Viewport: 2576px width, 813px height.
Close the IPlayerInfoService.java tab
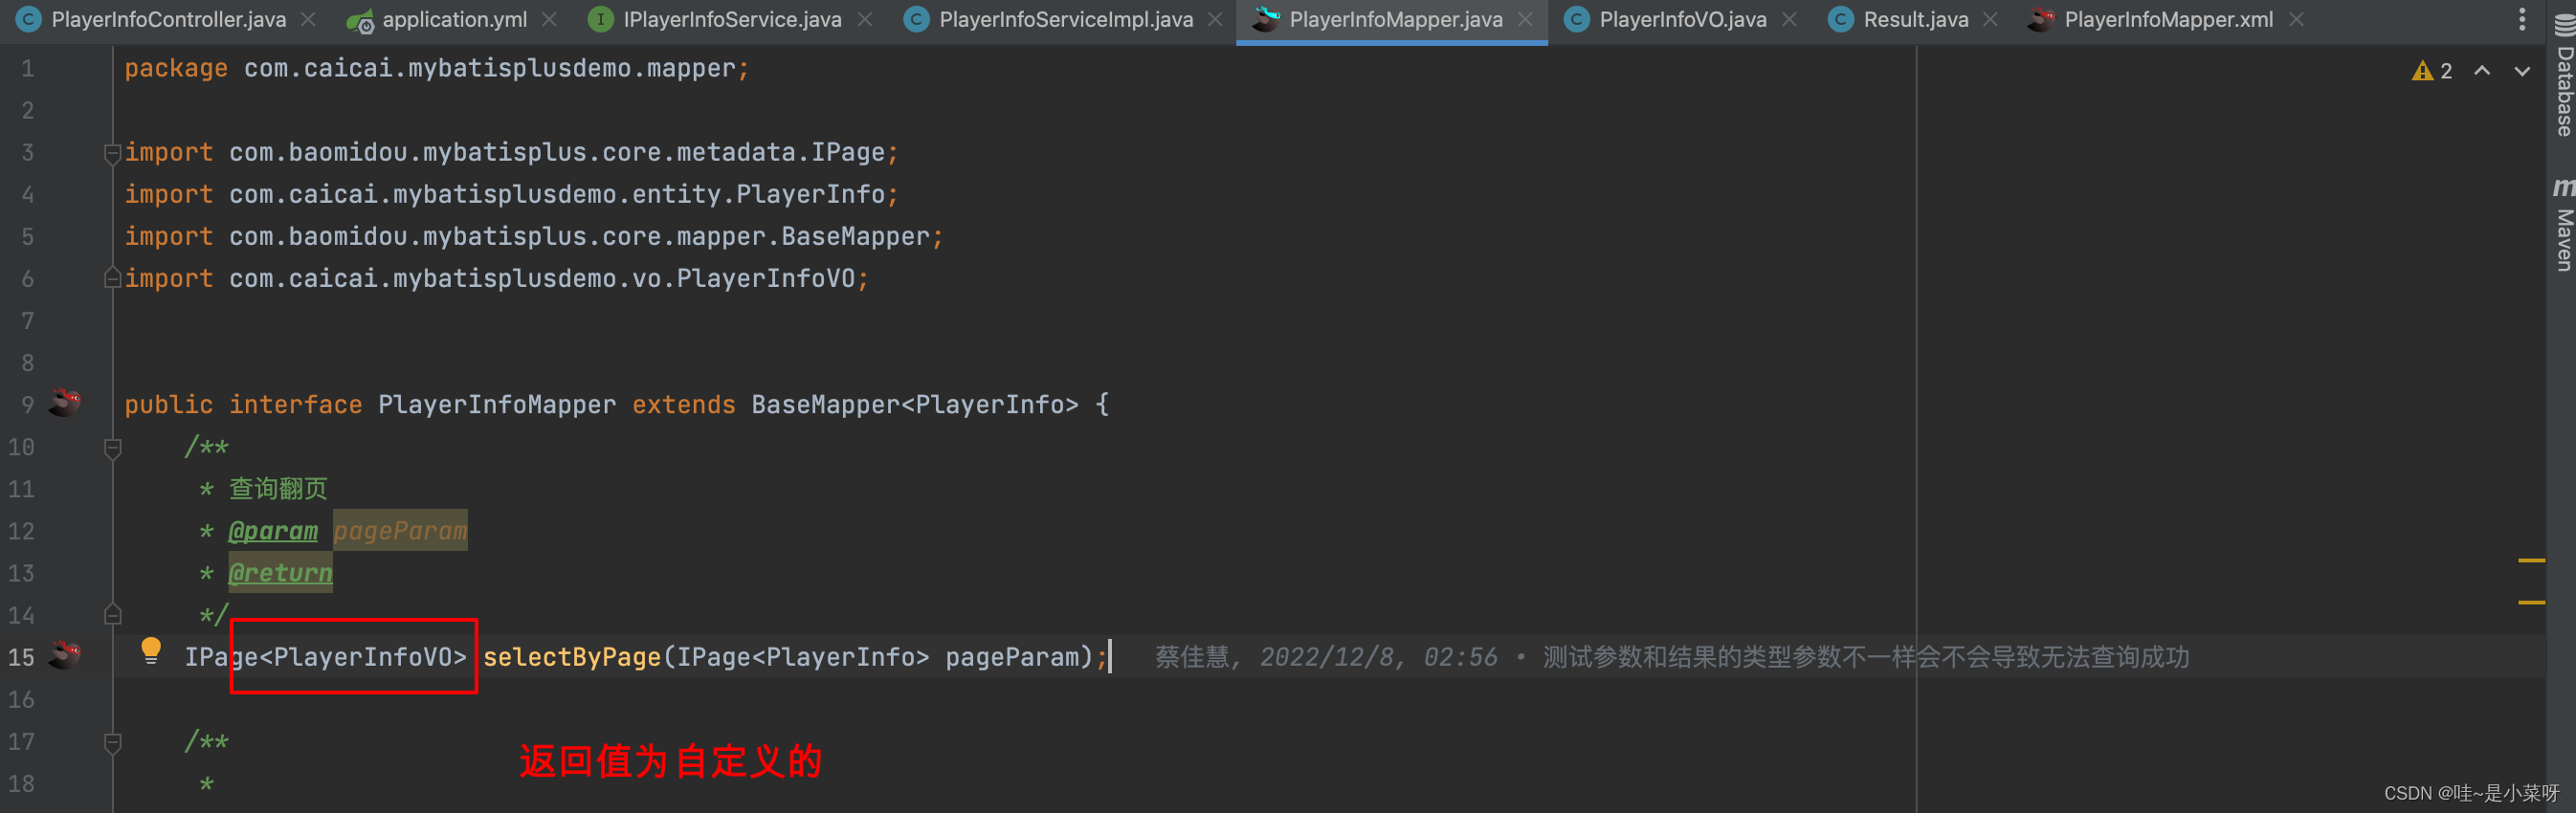click(865, 19)
